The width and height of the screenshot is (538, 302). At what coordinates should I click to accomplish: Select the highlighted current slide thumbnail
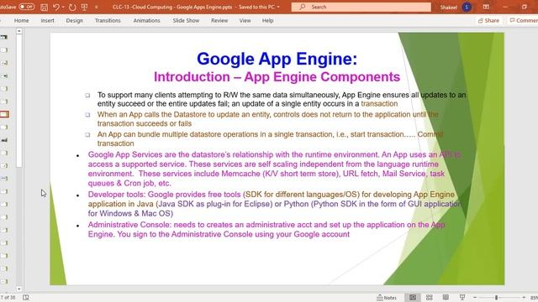click(x=4, y=114)
